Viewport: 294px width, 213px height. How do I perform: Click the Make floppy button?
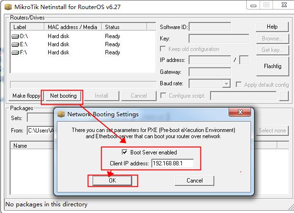(26, 96)
